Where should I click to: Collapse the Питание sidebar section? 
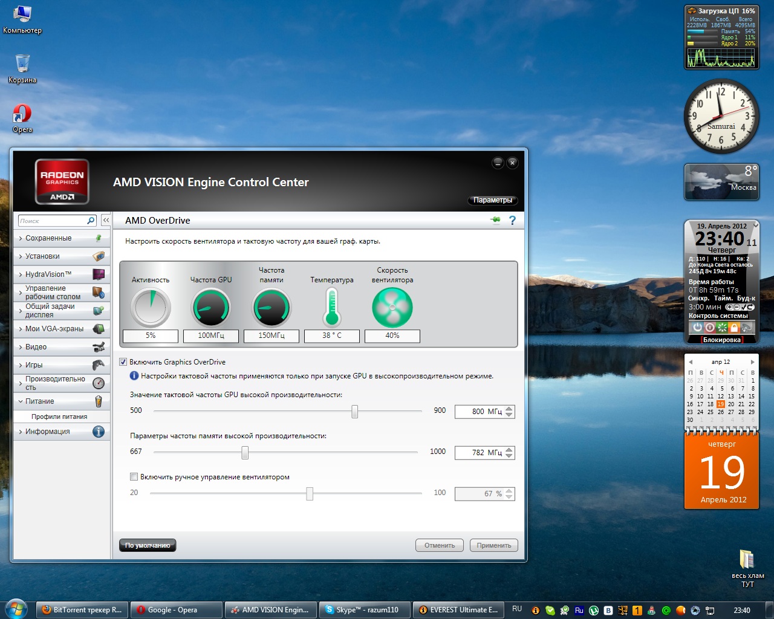tap(62, 401)
